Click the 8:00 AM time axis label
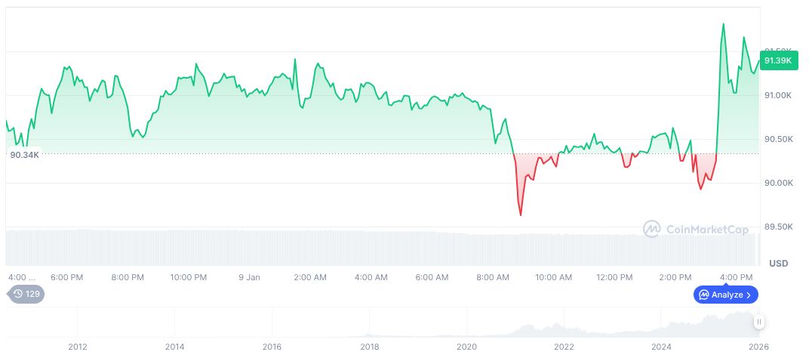 pos(493,277)
